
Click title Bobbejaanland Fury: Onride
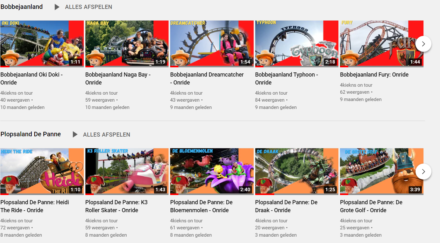point(374,75)
